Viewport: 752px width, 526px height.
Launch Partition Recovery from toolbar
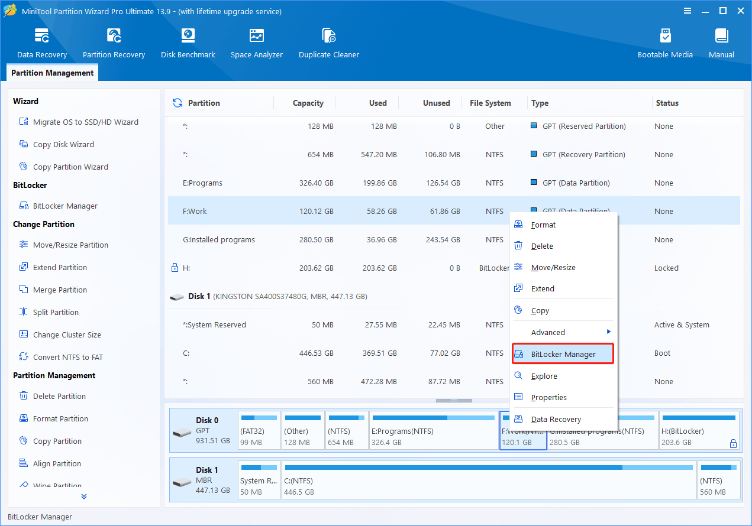pyautogui.click(x=114, y=43)
